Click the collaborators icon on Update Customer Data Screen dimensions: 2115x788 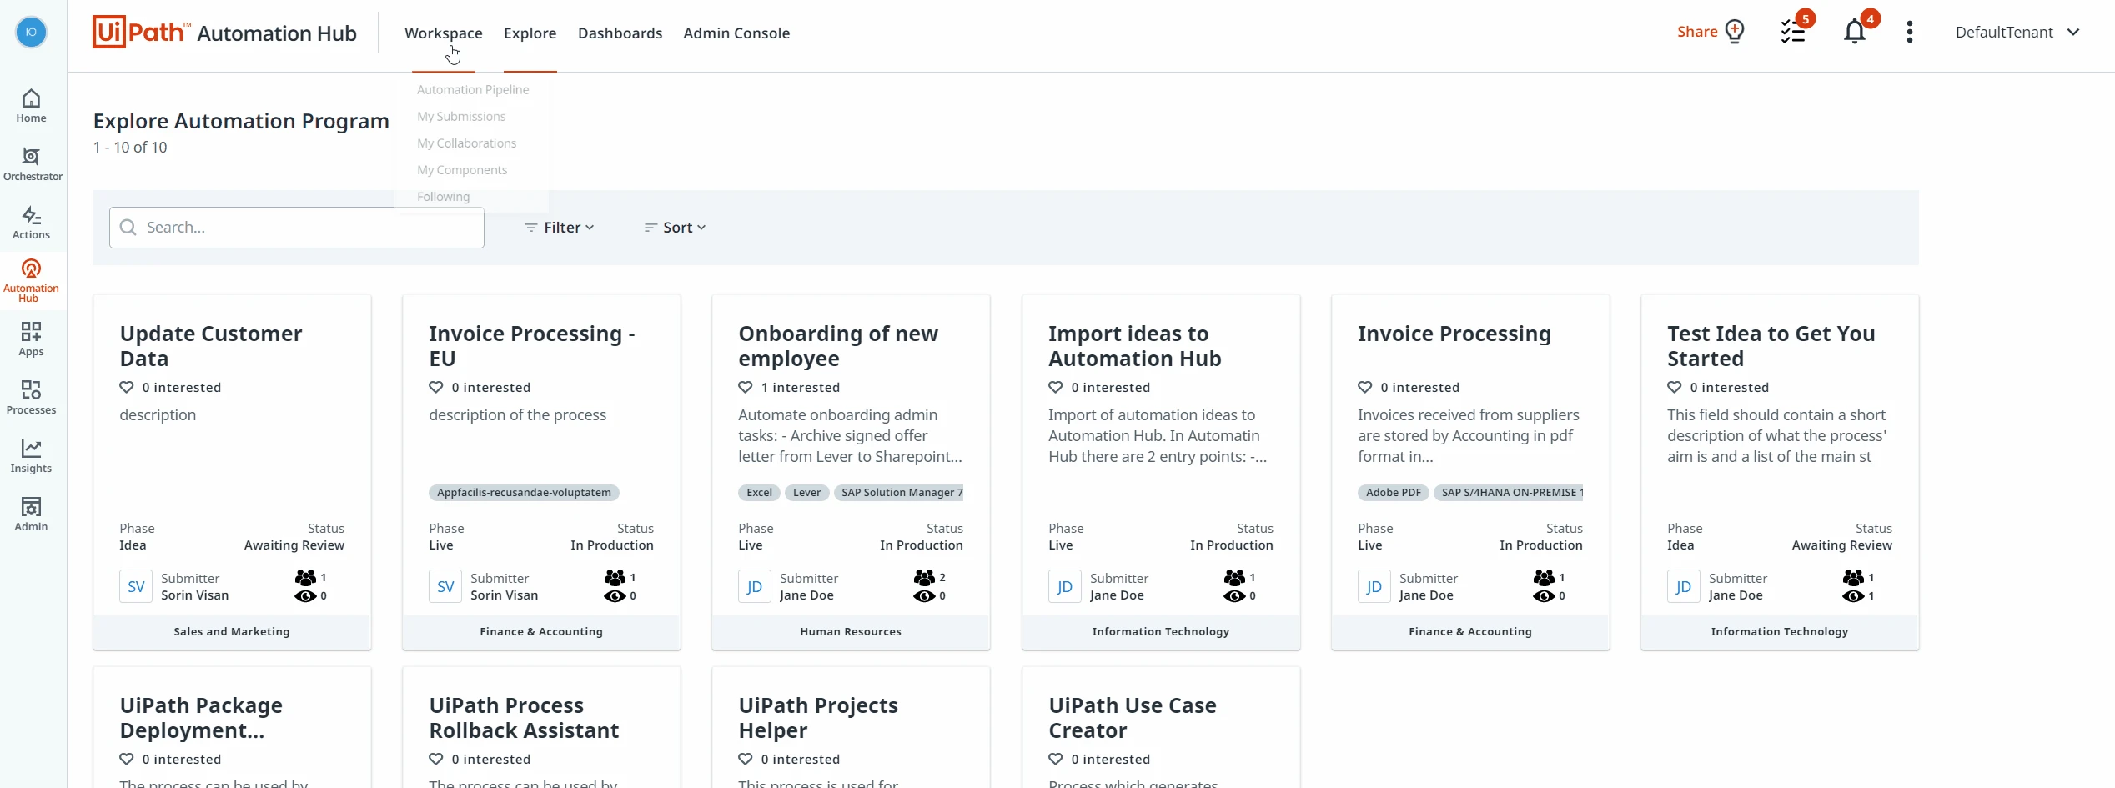point(305,578)
